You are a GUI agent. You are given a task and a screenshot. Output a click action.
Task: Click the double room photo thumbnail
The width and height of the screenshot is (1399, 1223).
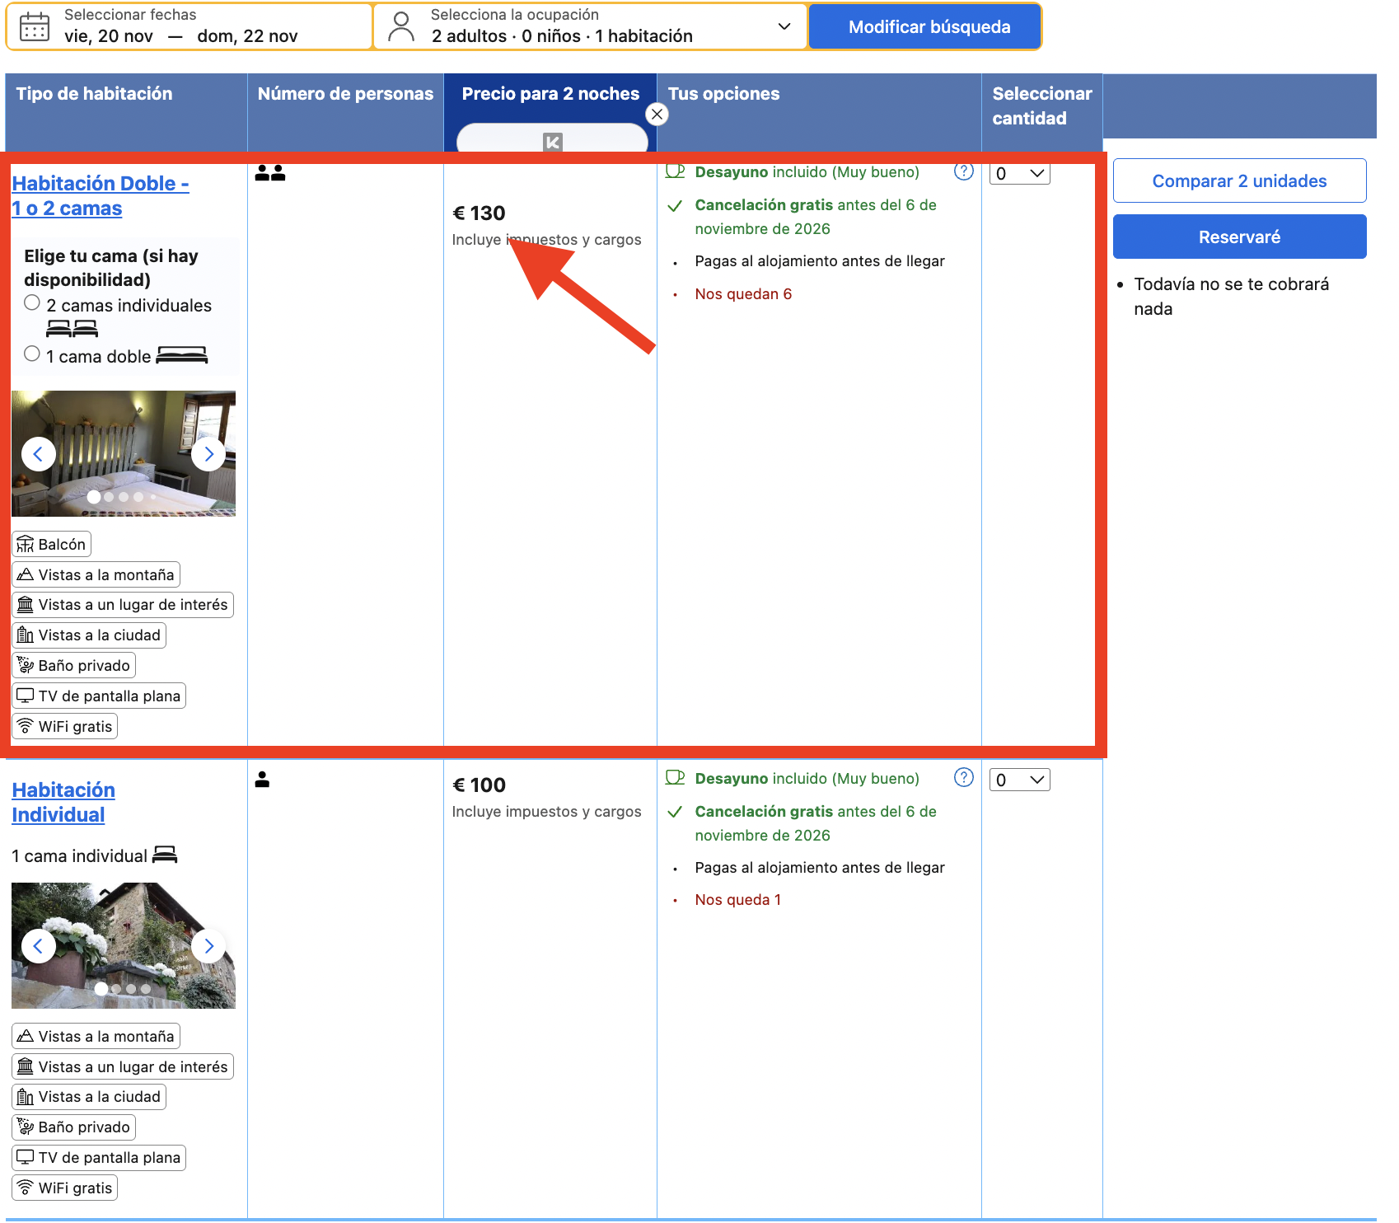(x=124, y=454)
